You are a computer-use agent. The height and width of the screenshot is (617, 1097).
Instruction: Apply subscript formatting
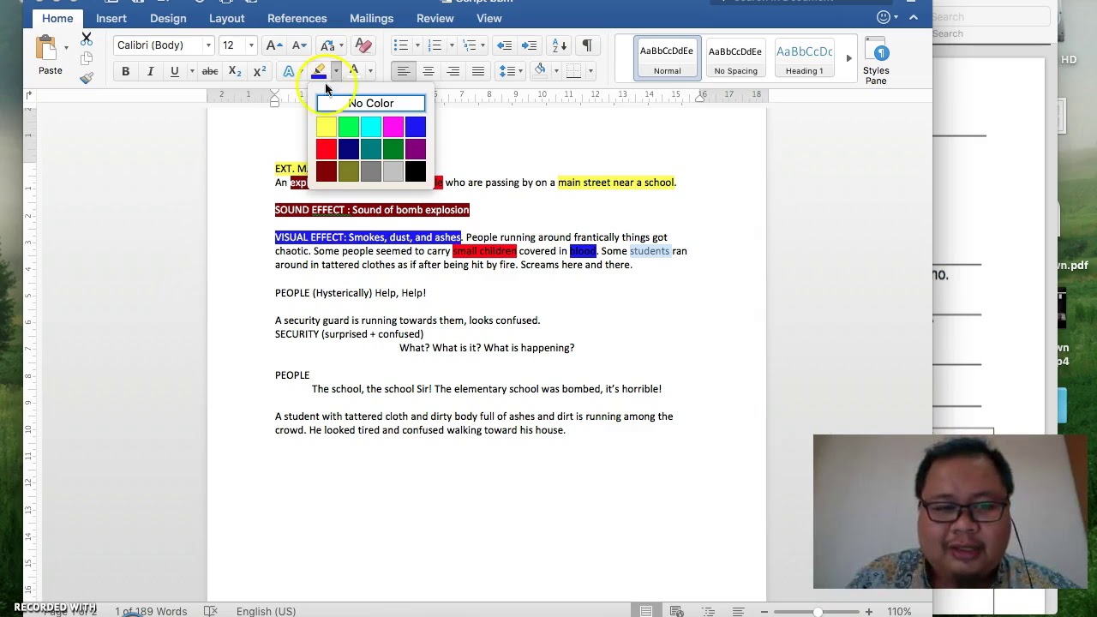point(234,71)
